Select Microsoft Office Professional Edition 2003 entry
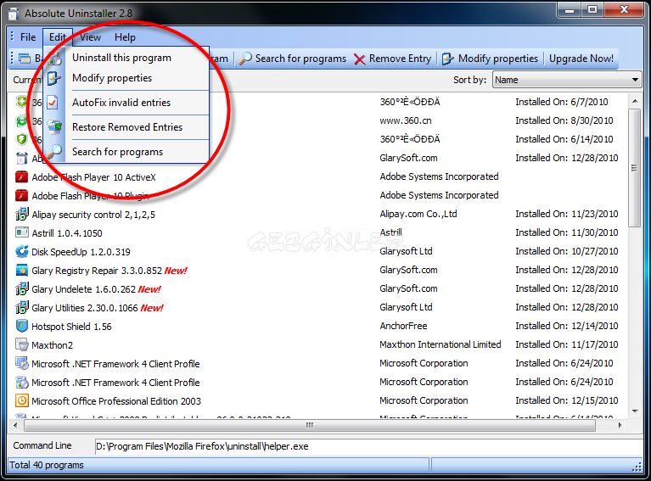Screen dimensions: 651x481 point(116,401)
